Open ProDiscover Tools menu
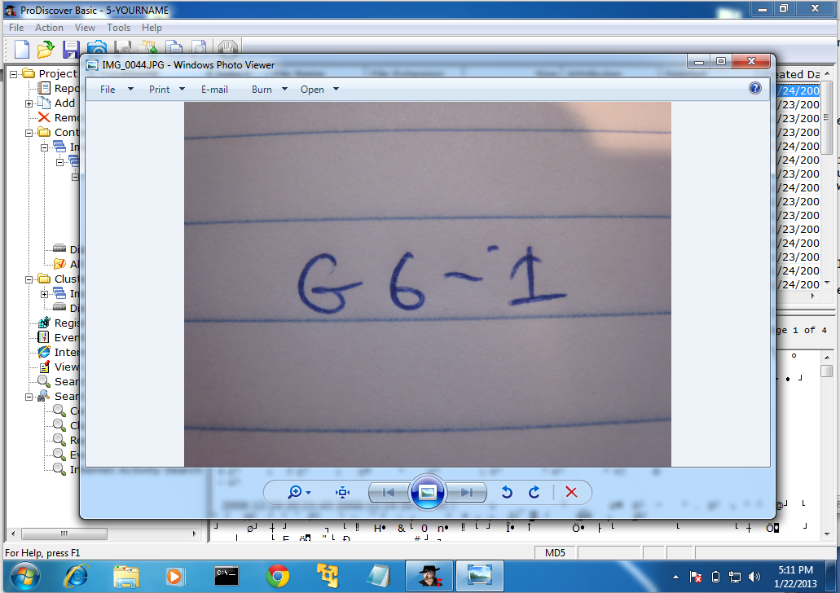 coord(118,28)
